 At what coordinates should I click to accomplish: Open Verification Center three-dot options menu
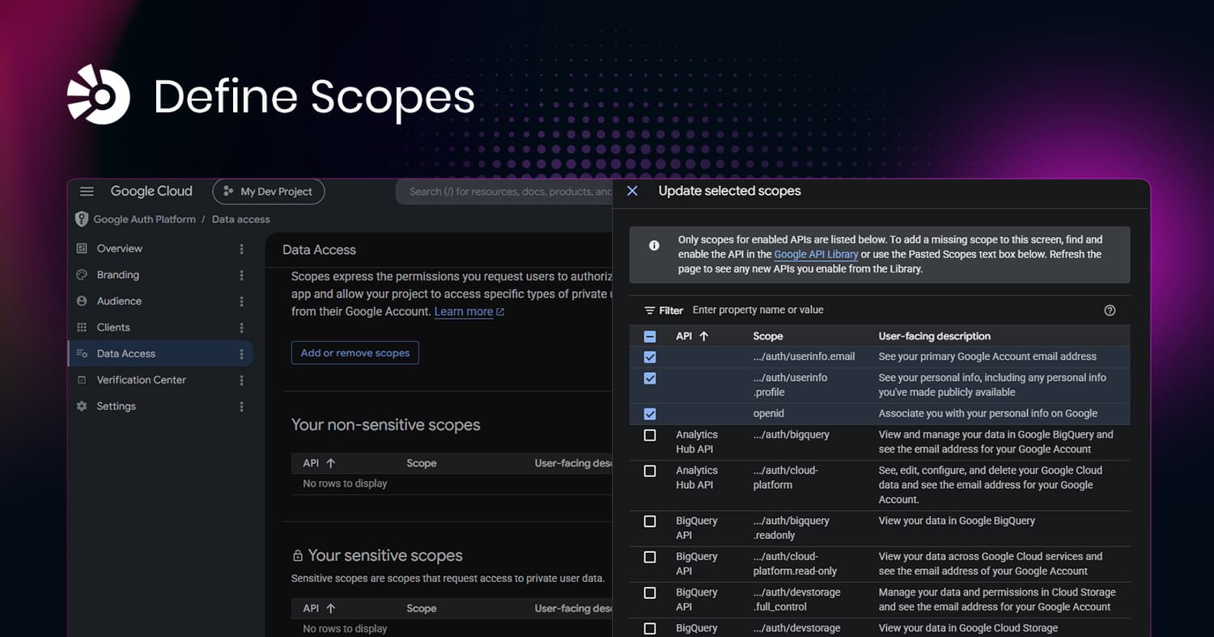point(241,380)
